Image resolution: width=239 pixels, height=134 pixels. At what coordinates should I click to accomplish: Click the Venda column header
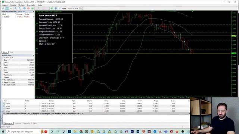coord(27,14)
